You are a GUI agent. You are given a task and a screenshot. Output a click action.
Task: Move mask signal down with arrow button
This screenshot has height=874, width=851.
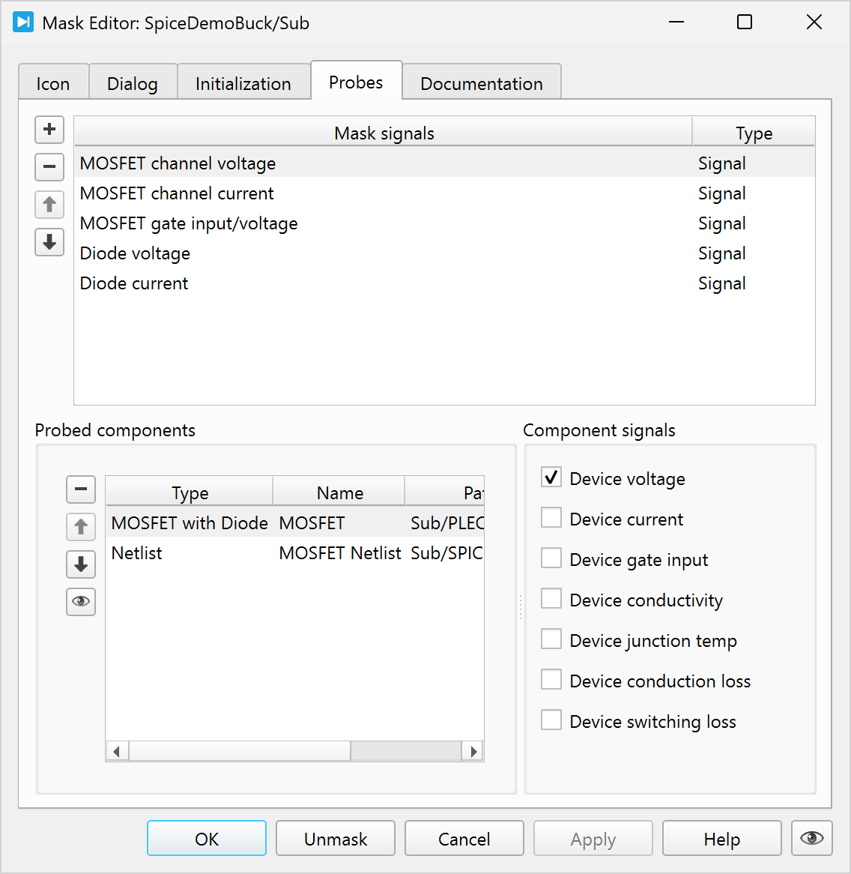49,242
